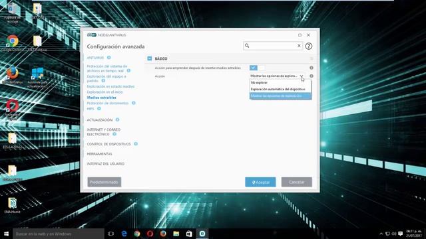Screen dimensions: 426x239
Task: Click info badge beside CORREO ELECTRÓNICO
Action: coord(114,134)
